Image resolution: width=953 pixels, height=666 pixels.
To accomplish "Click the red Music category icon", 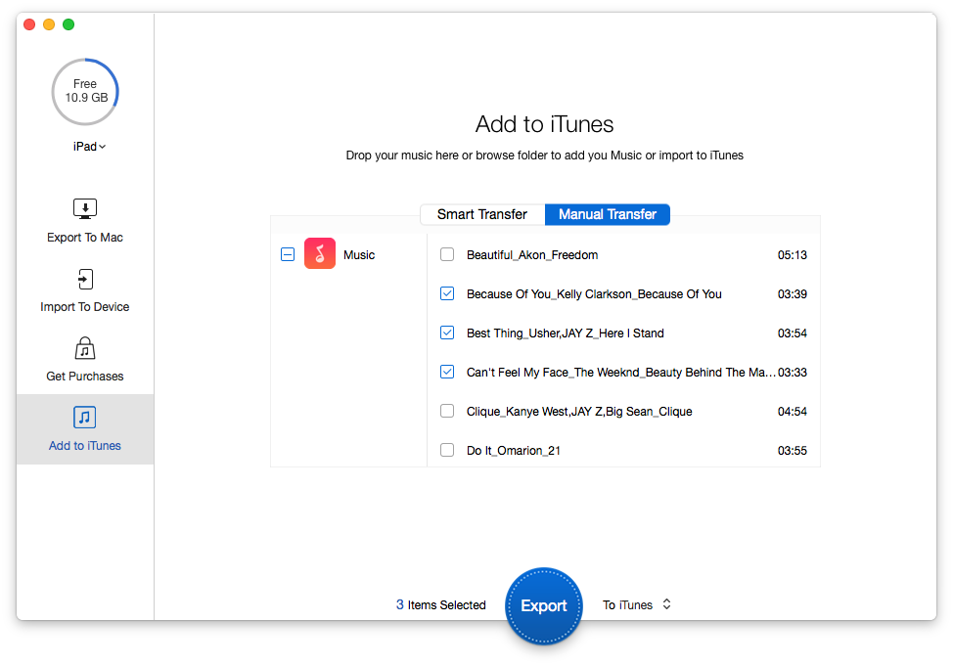I will pyautogui.click(x=320, y=253).
